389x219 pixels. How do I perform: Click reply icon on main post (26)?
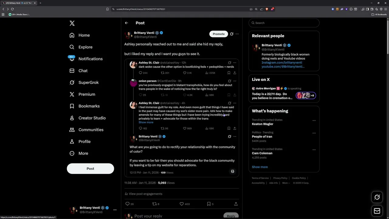(129, 204)
